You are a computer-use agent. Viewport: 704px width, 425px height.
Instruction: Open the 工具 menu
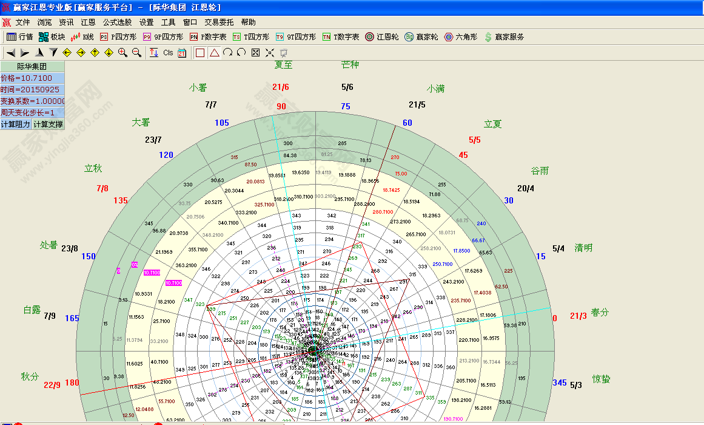coord(168,21)
